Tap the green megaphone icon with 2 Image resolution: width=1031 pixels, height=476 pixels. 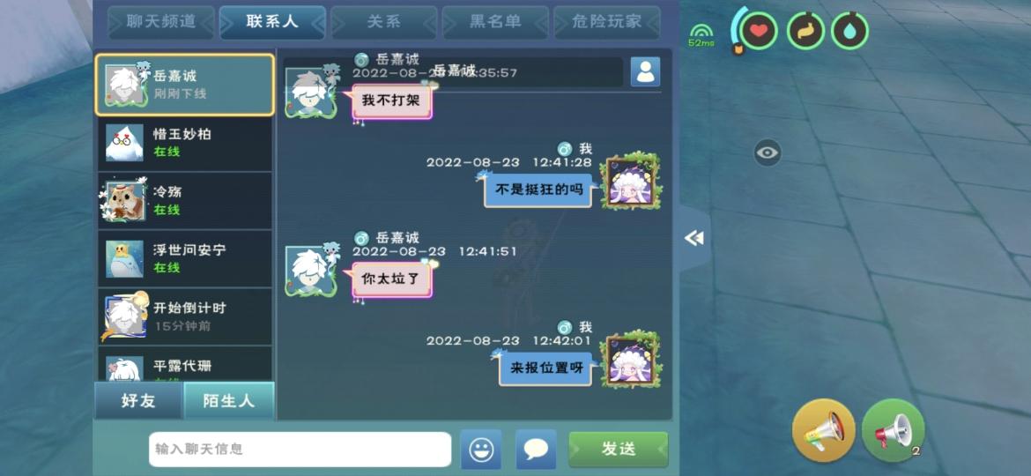click(893, 431)
